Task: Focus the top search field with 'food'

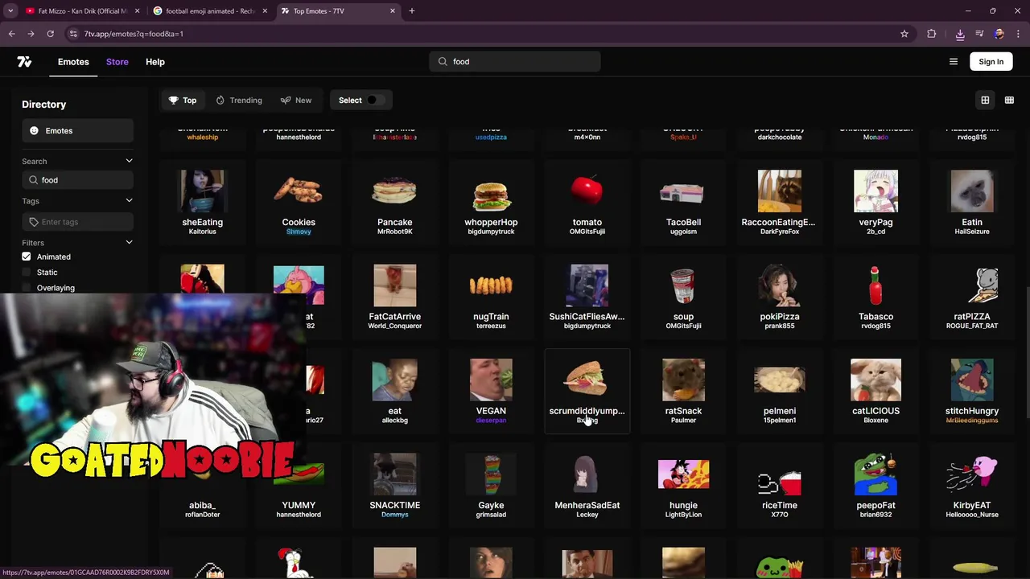Action: pos(515,62)
